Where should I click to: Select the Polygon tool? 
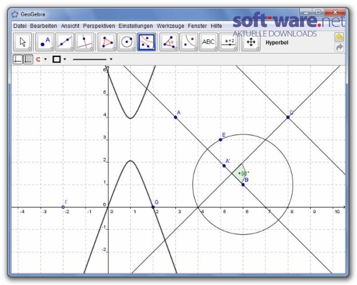click(107, 42)
